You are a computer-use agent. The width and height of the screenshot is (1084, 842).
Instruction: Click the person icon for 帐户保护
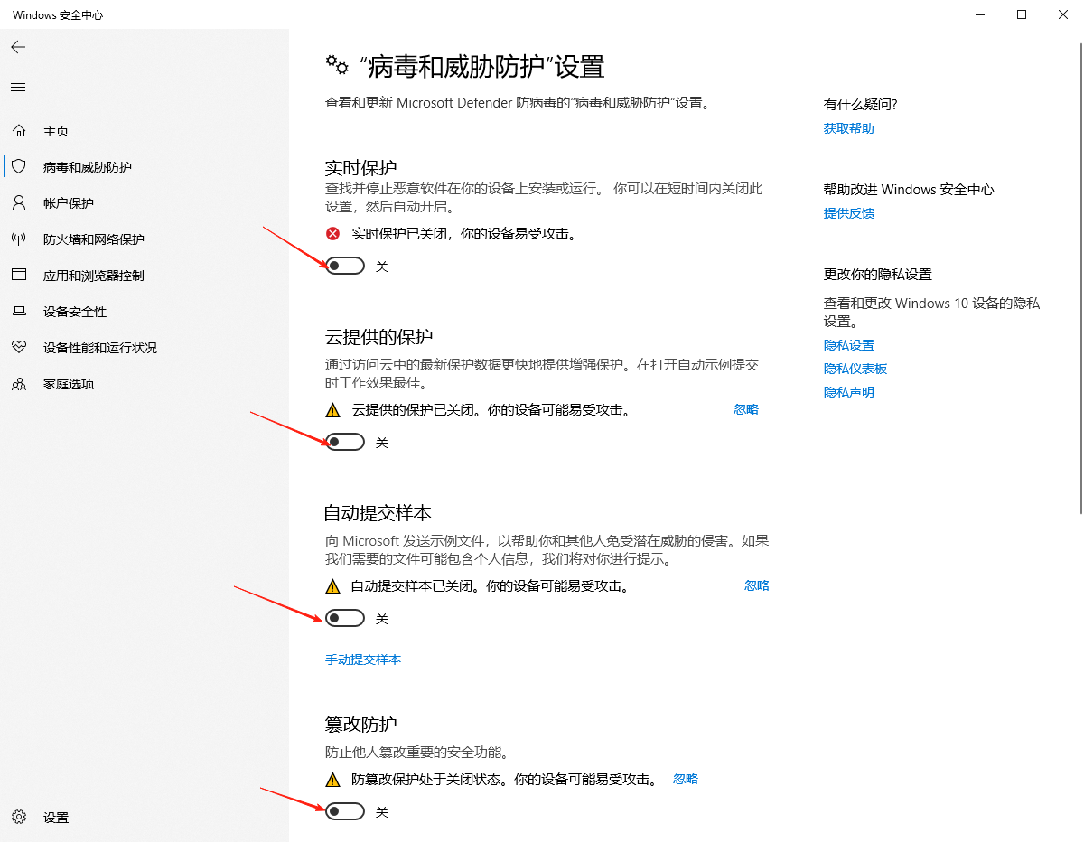point(19,203)
